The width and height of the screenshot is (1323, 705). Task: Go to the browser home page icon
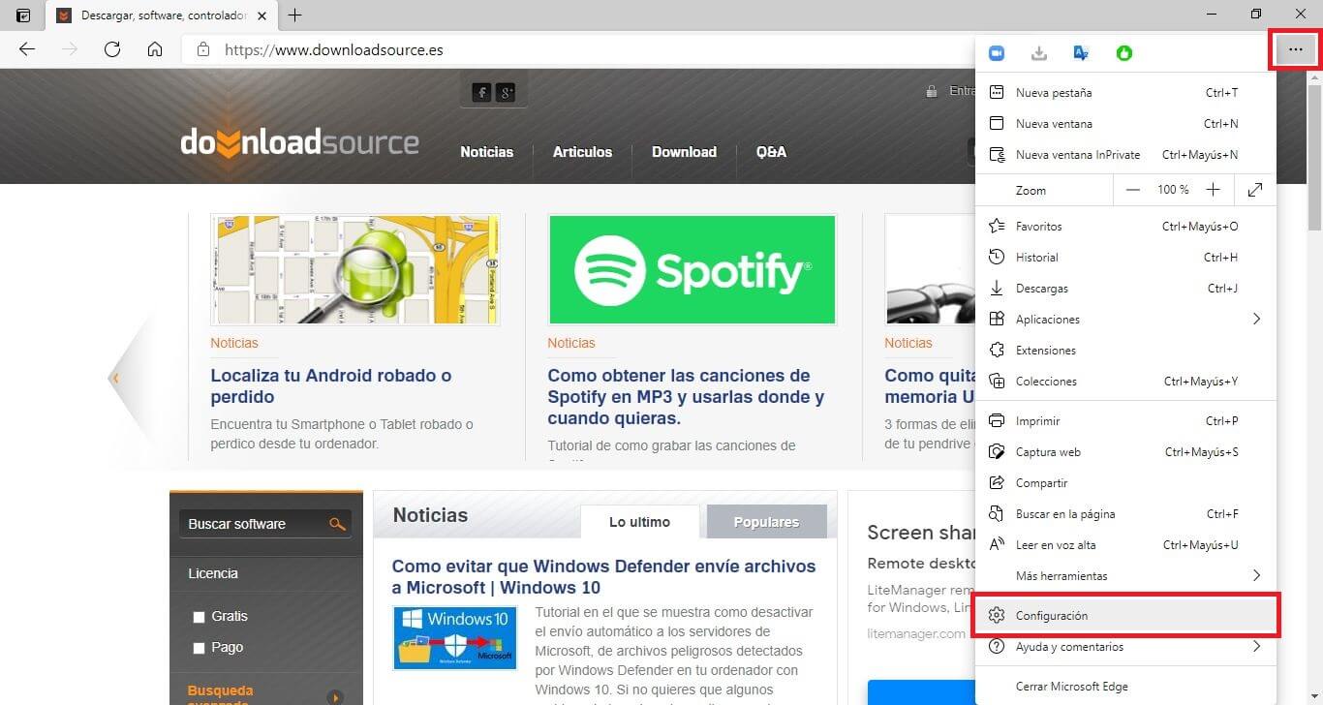(155, 49)
